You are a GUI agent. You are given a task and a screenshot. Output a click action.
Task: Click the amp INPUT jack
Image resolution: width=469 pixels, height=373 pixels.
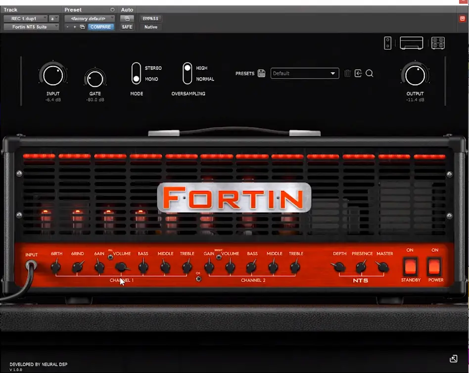tap(31, 265)
